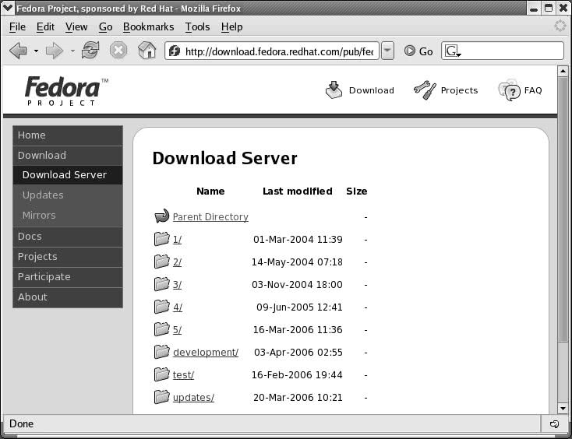Screen dimensions: 572x439
Task: Click the date 16-Mar-2006 11:36
Action: pyautogui.click(x=298, y=330)
